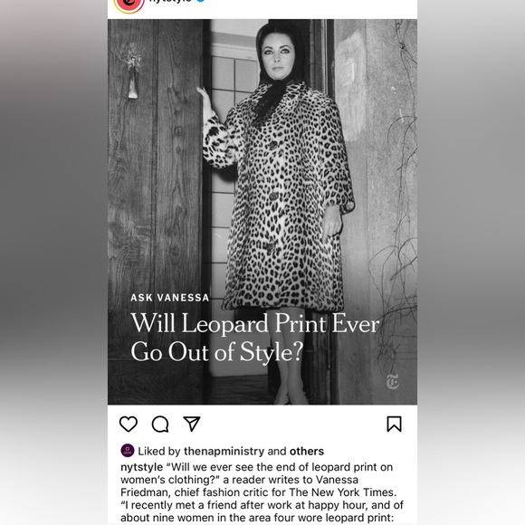Click the 'Liked by' text
The image size is (525, 525).
159,451
